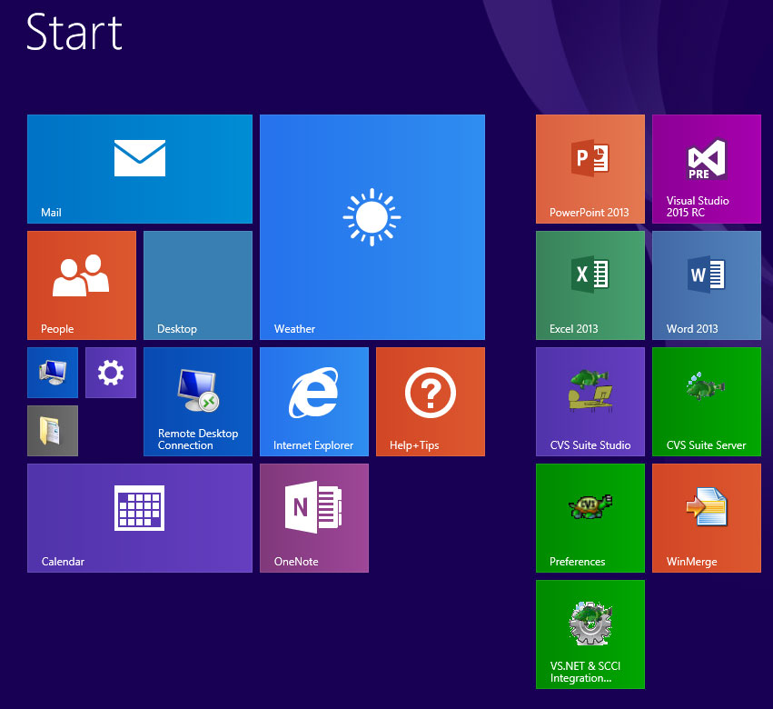Open the Calendar tile
Image resolution: width=773 pixels, height=709 pixels.
(x=140, y=518)
